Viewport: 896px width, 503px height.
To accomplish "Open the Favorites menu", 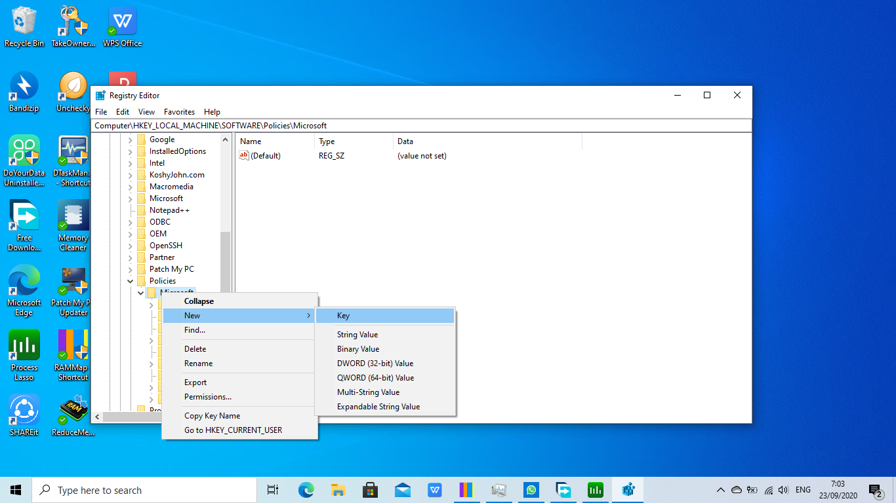I will [179, 112].
